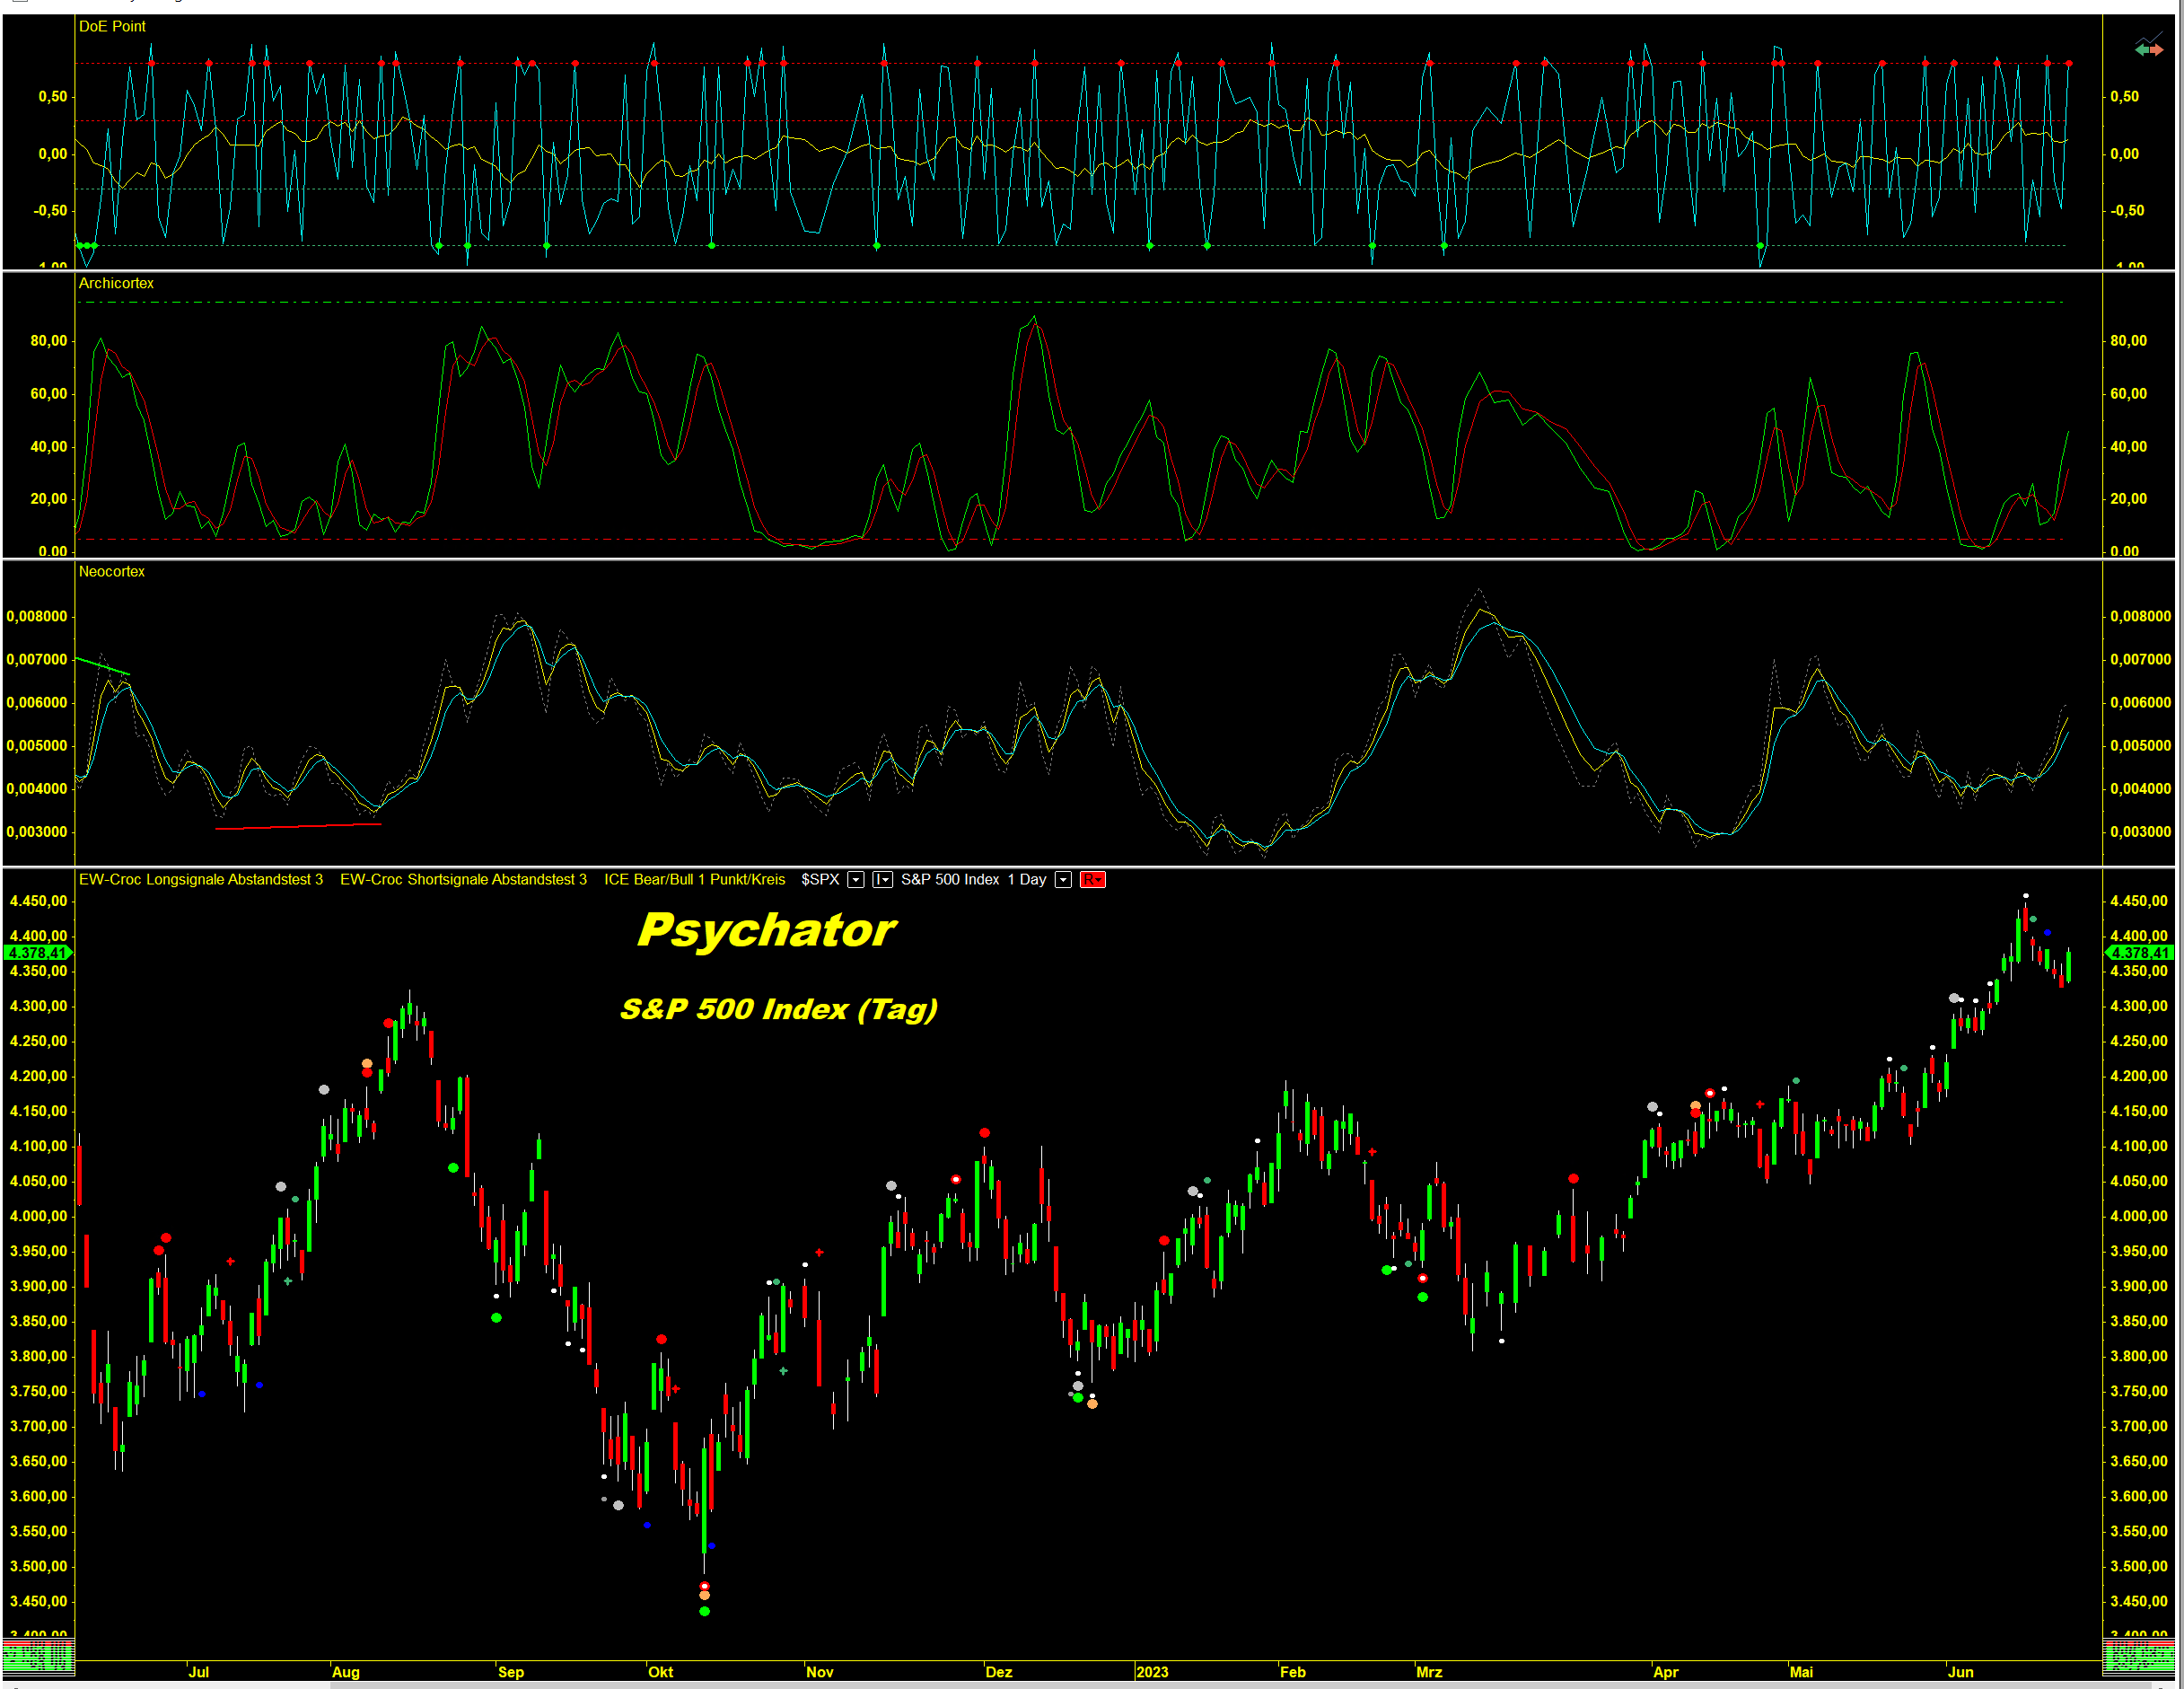2184x1689 pixels.
Task: Open the 1 Day interval dropdown
Action: (1063, 880)
